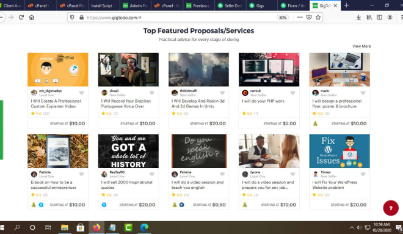
Task: Close the GigToDo tab
Action: click(335, 5)
